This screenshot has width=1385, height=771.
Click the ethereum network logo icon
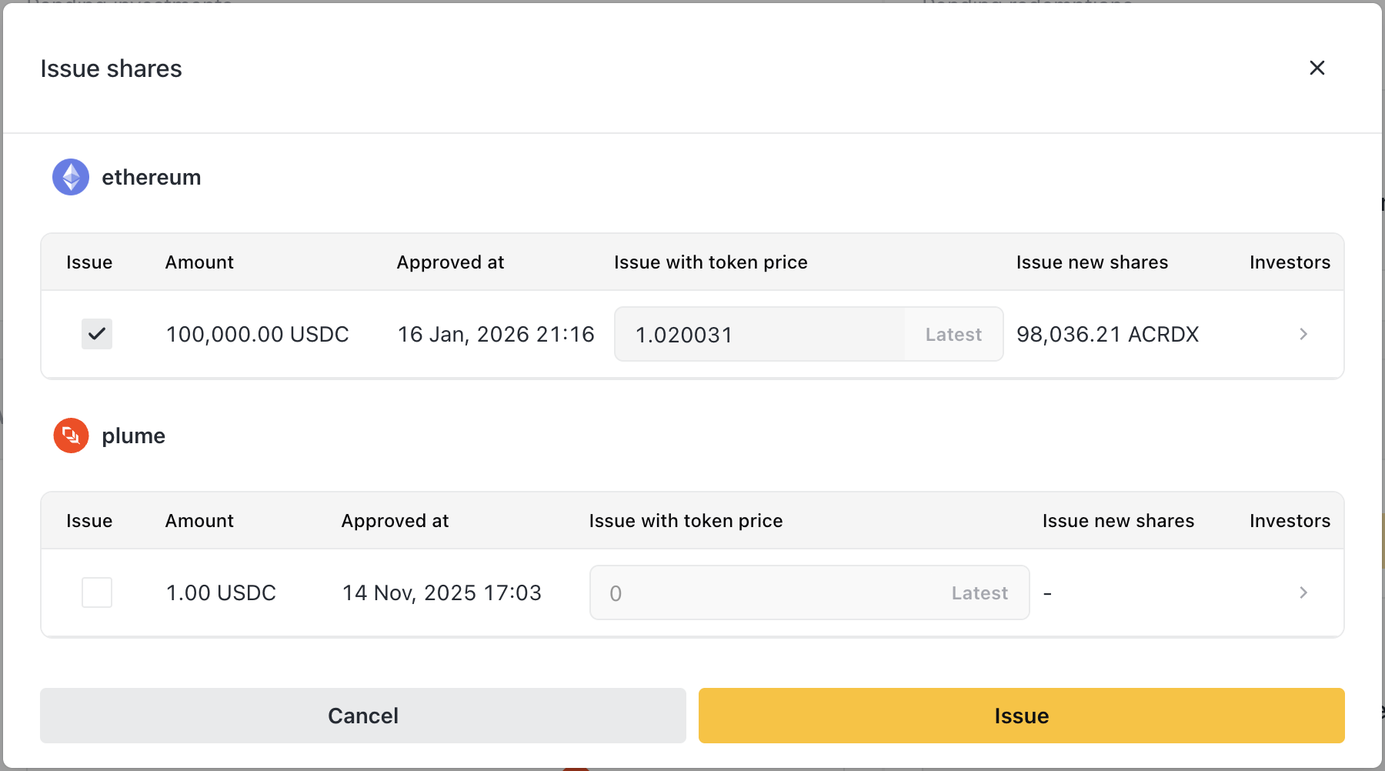pyautogui.click(x=71, y=177)
